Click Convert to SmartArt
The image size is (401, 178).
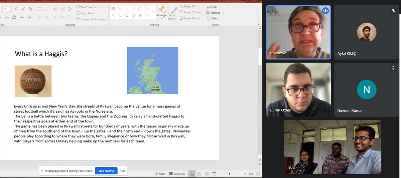(91, 19)
